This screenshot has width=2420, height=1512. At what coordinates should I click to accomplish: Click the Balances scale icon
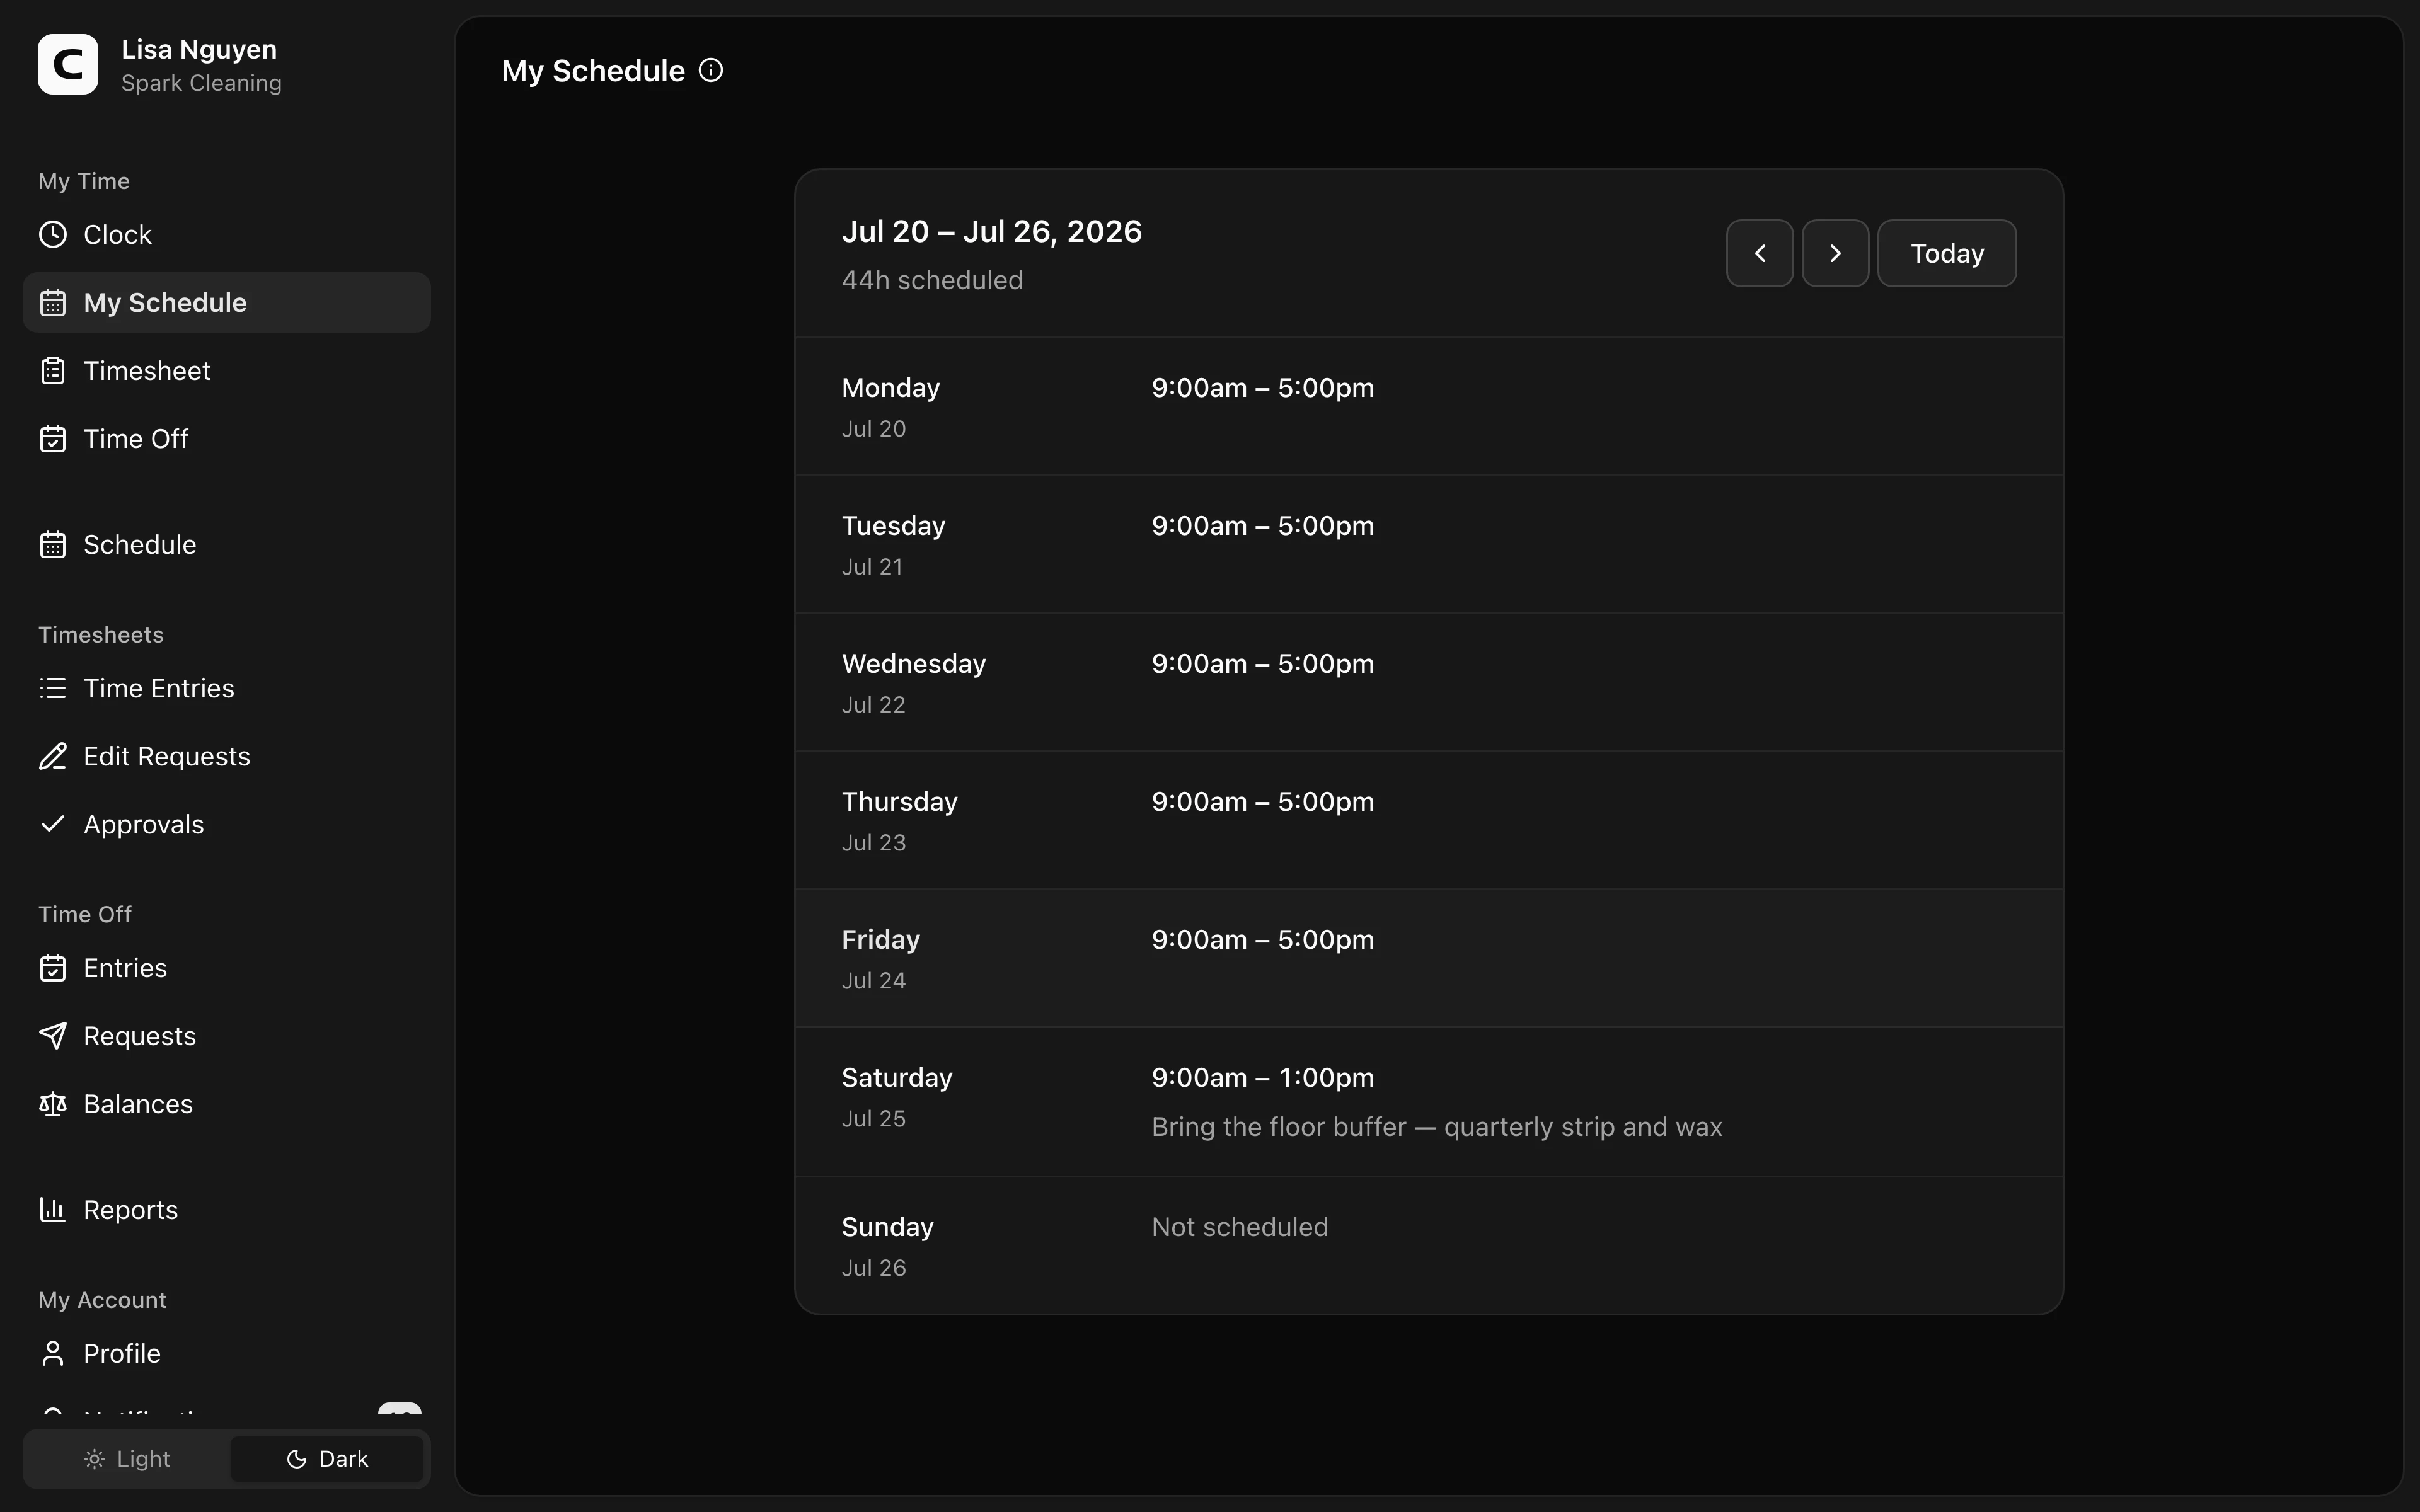pyautogui.click(x=53, y=1104)
